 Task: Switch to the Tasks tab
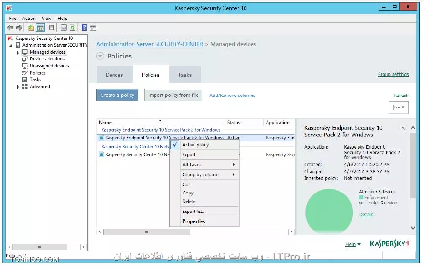(185, 75)
